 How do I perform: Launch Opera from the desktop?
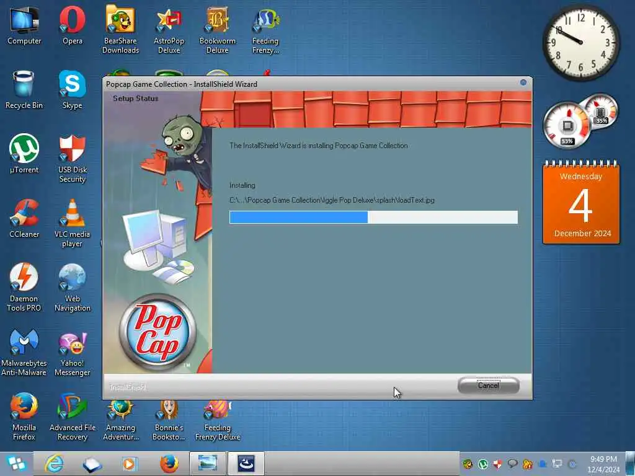(x=73, y=25)
